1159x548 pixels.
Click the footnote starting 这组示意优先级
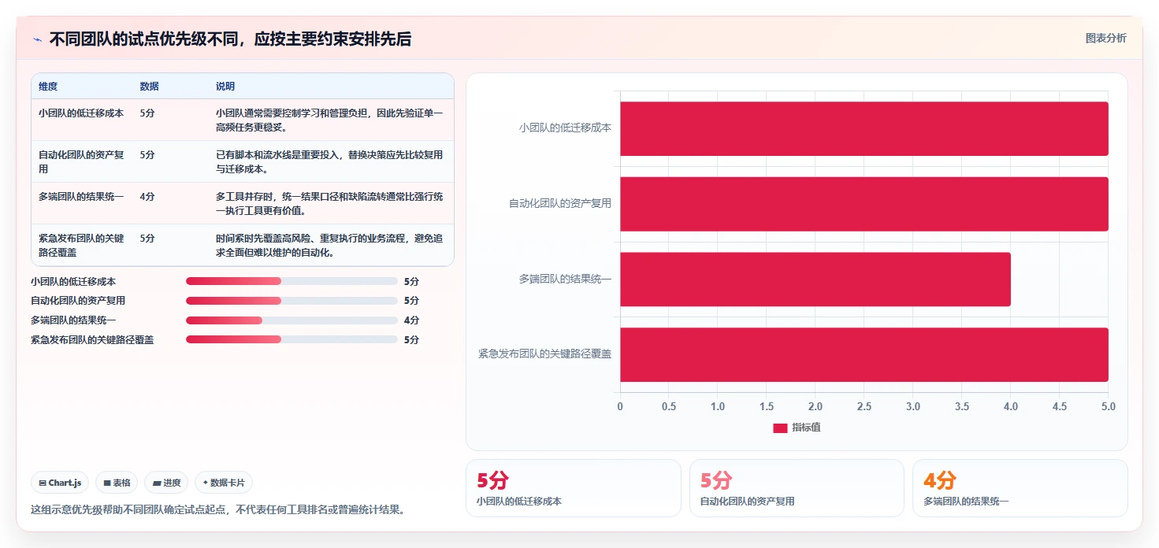coord(219,509)
